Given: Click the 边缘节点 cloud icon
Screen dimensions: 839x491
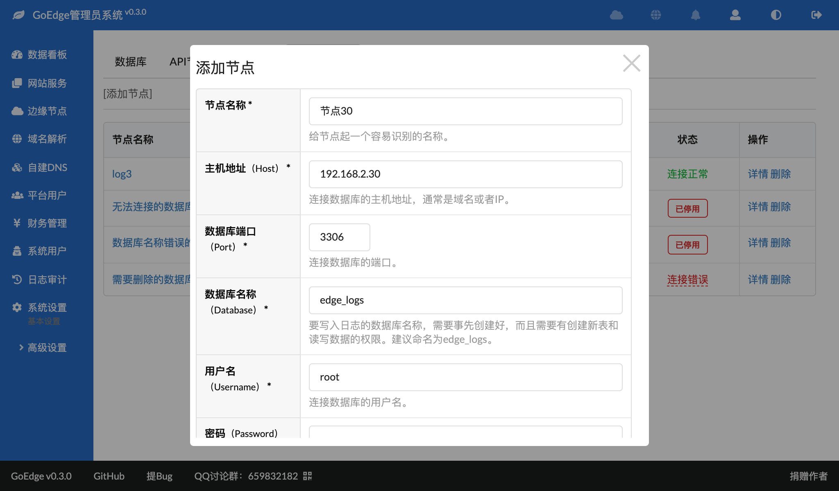Looking at the screenshot, I should click(x=17, y=111).
